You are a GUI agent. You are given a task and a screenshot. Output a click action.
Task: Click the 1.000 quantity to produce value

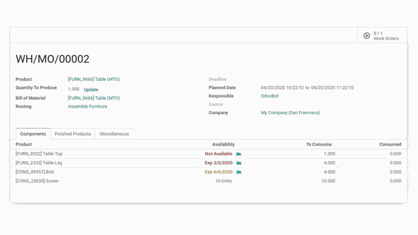pyautogui.click(x=74, y=89)
